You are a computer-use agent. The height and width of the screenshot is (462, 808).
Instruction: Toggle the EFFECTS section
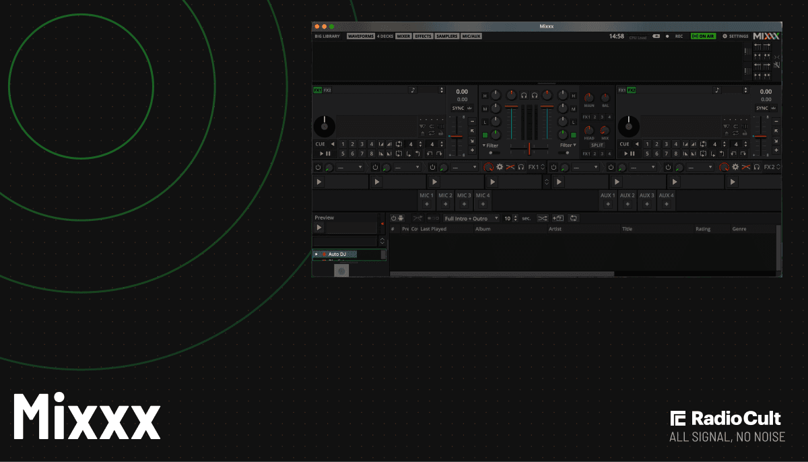click(x=423, y=36)
